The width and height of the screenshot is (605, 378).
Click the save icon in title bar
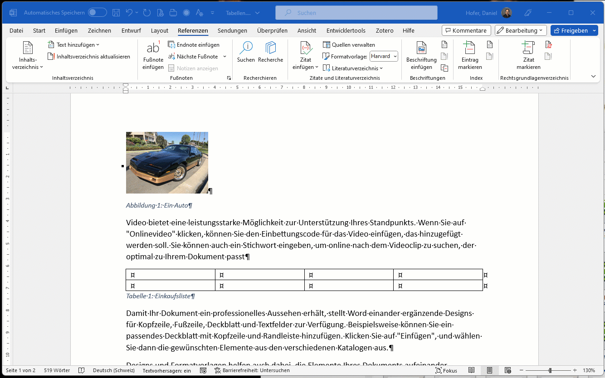coord(116,13)
